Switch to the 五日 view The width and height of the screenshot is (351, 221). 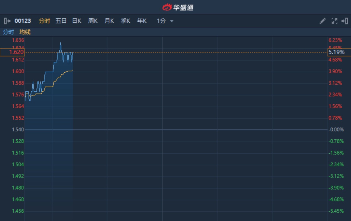click(61, 21)
